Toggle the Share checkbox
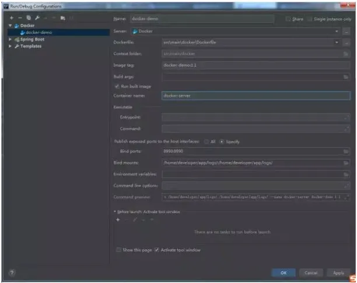This screenshot has width=357, height=283. (x=288, y=19)
